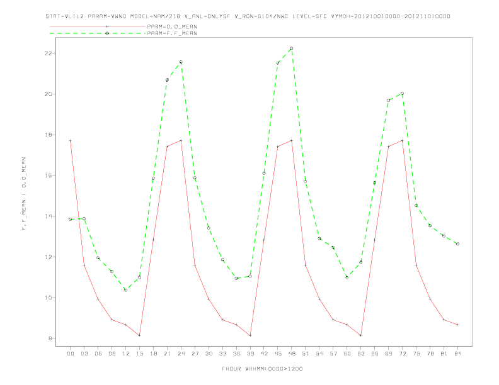Click the red data point at hour 84

tap(457, 325)
